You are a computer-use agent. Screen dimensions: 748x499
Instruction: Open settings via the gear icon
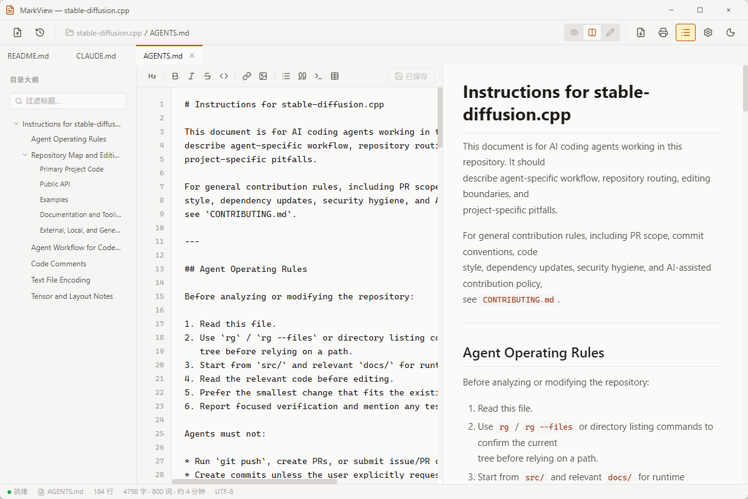pyautogui.click(x=708, y=32)
